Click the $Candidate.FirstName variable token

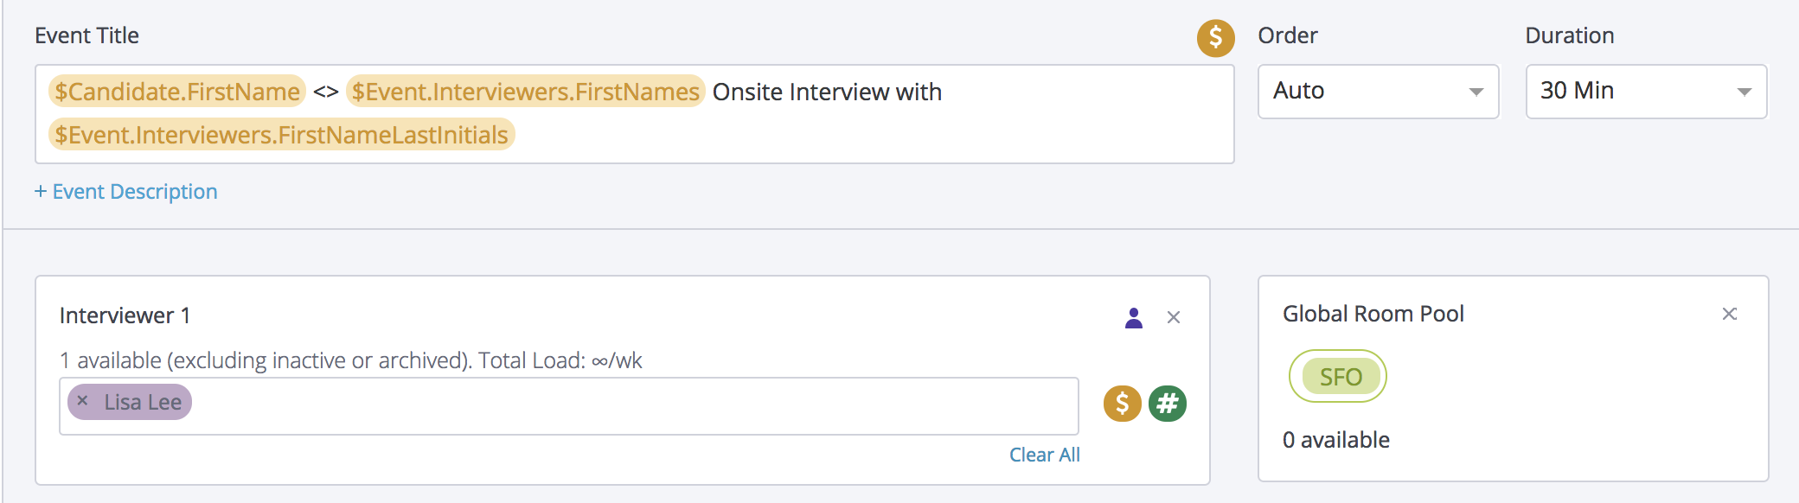tap(177, 92)
